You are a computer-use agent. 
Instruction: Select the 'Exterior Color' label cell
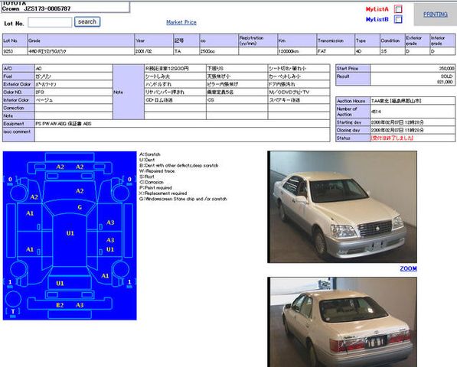[x=18, y=84]
